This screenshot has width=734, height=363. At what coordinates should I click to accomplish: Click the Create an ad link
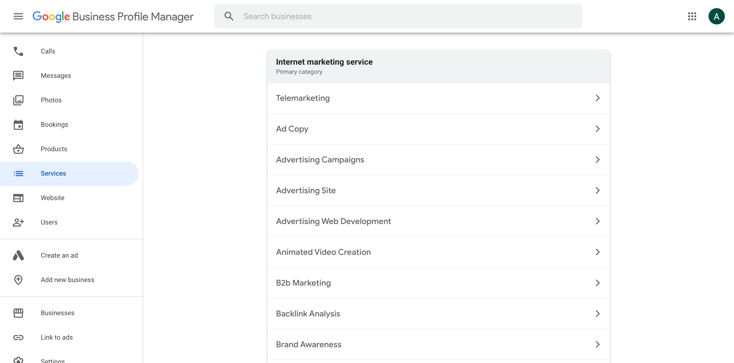pos(59,255)
